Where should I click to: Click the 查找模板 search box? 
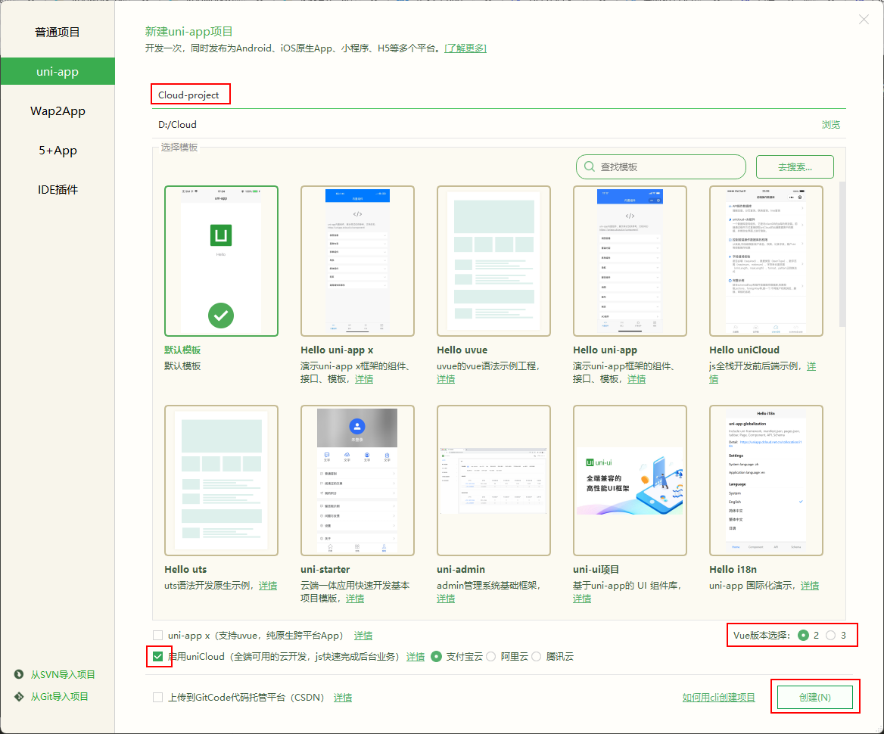click(661, 167)
